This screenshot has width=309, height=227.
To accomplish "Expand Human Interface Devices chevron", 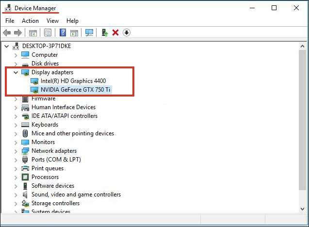I will [16, 108].
